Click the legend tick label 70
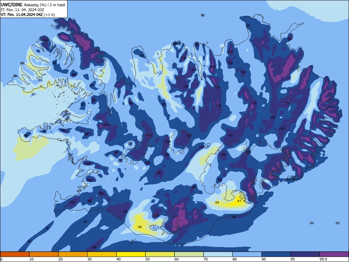Image resolution: width=349 pixels, height=262 pixels. 206,259
